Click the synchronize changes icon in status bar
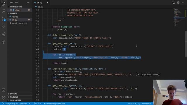Viewport: 187px width, 105px height. tap(30, 104)
